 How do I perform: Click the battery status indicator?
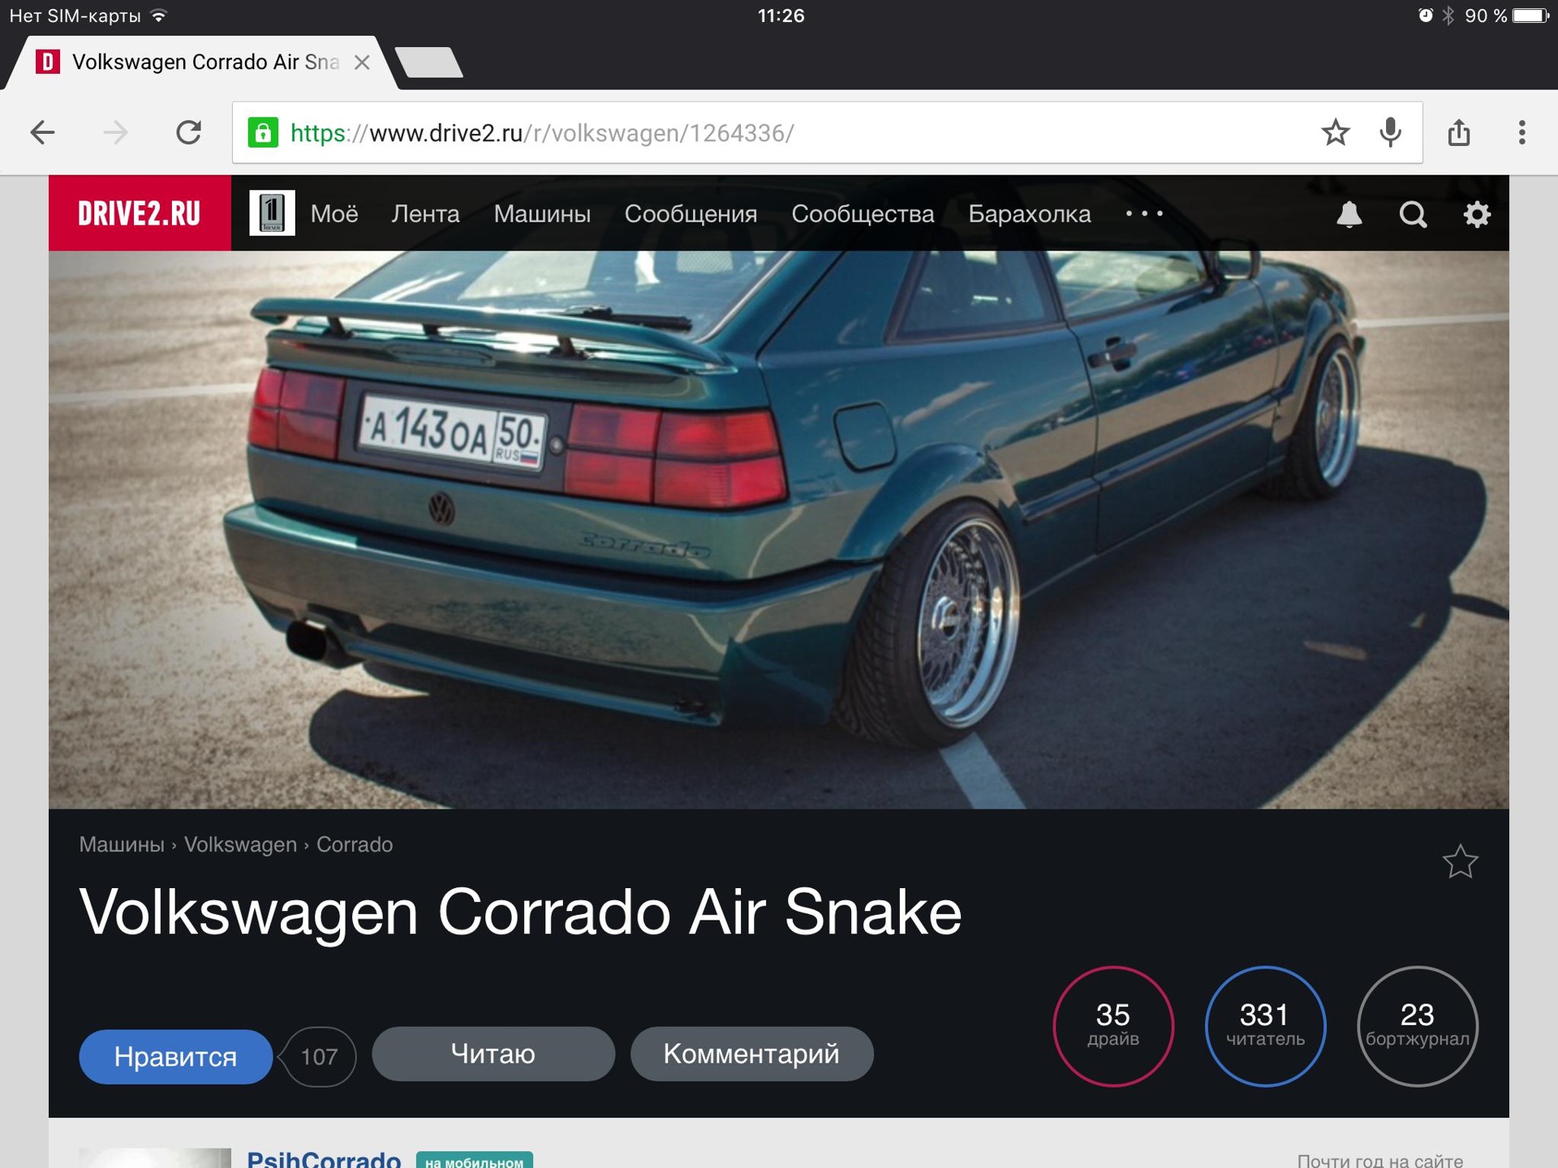click(x=1530, y=15)
